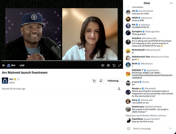The width and height of the screenshot is (176, 134).
Task: Click the share icon in video controls
Action: 114,65
